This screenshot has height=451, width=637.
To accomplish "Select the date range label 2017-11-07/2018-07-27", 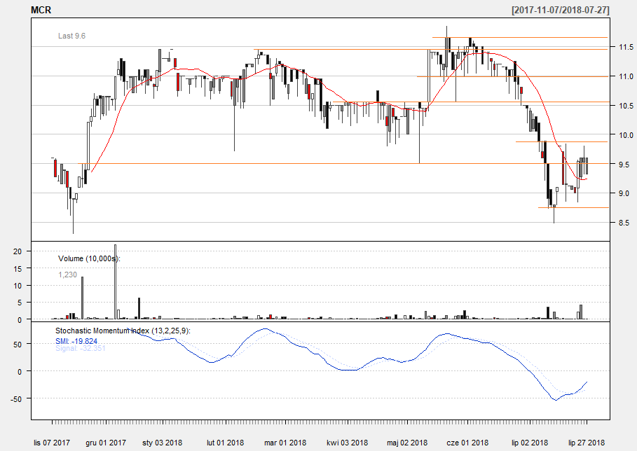I will point(561,10).
